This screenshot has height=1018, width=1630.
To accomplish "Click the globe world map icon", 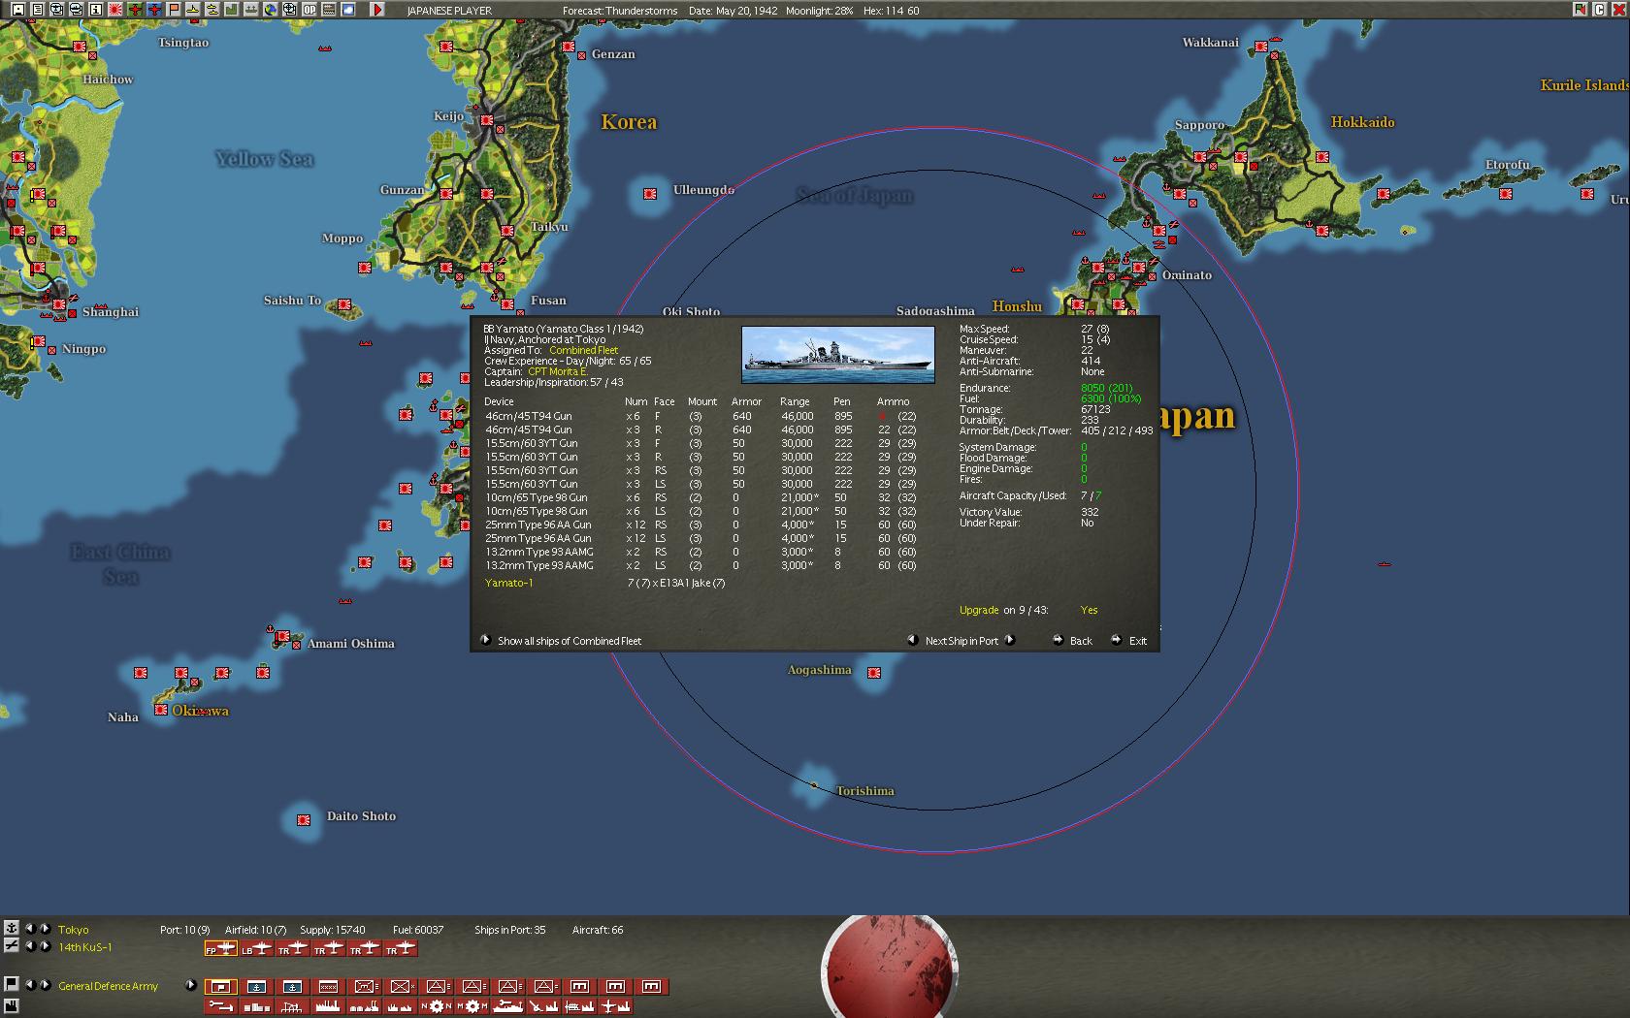I will (x=269, y=11).
